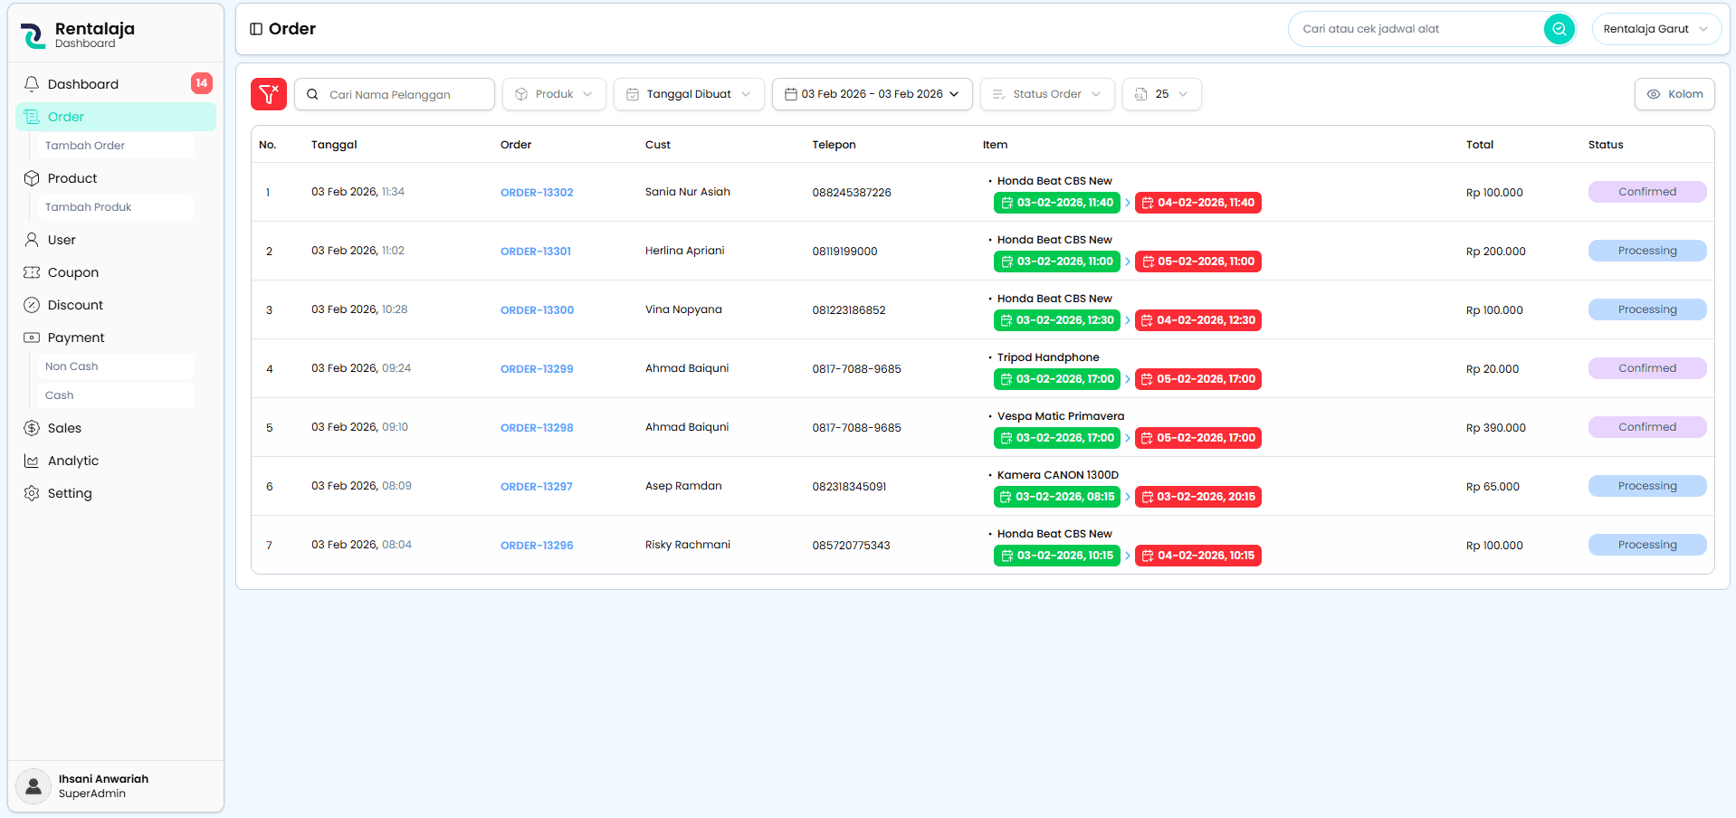Click the Coupon sidebar icon

point(32,271)
